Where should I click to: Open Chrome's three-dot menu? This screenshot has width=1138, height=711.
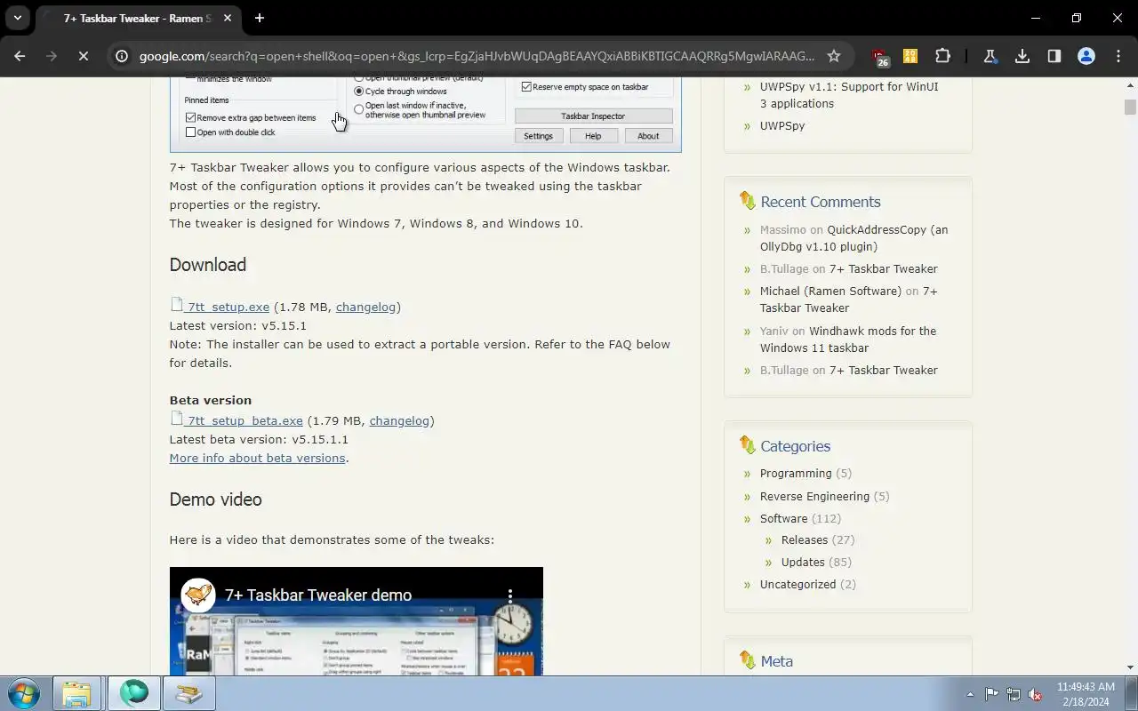tap(1118, 56)
